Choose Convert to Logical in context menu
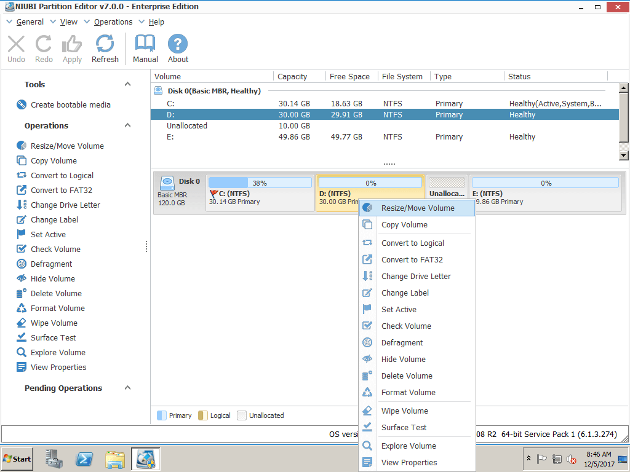630x472 pixels. click(x=417, y=243)
